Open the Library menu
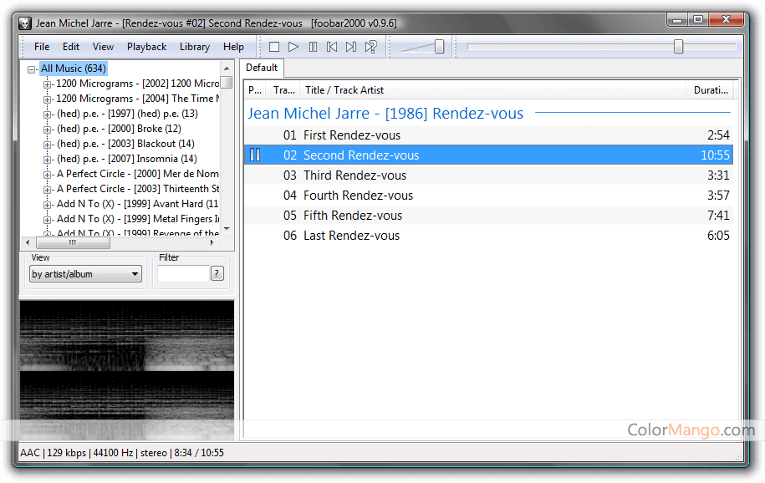 [194, 47]
